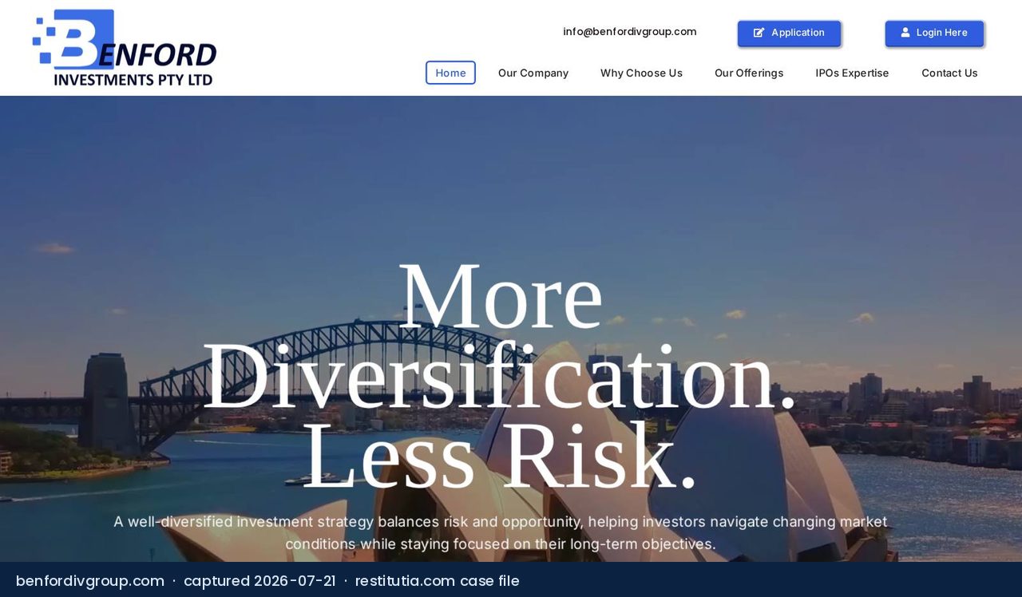Navigate to IPOs Expertise
Viewport: 1022px width, 597px height.
point(852,73)
